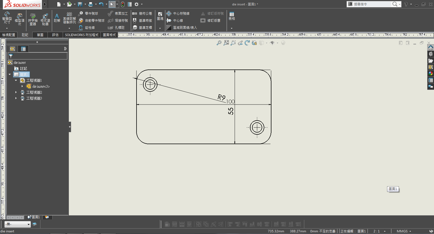Toggle Hide/Show Items eye icon

272,43
